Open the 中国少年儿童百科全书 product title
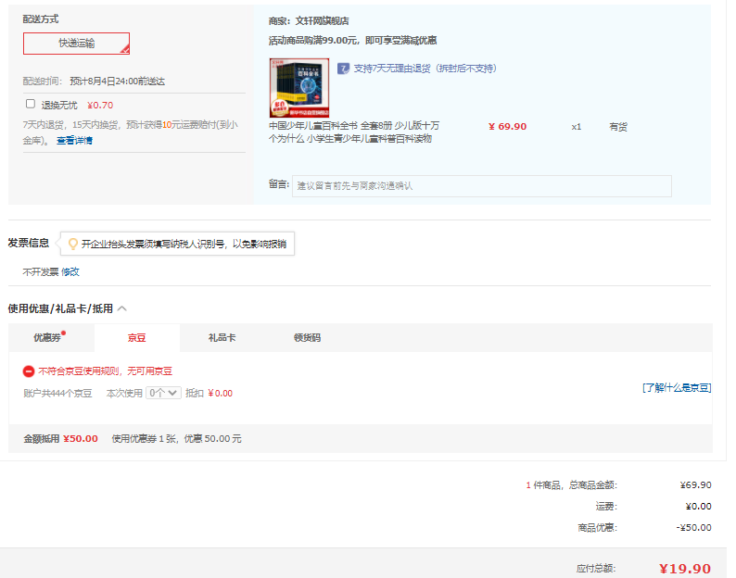The width and height of the screenshot is (736, 578). point(354,132)
